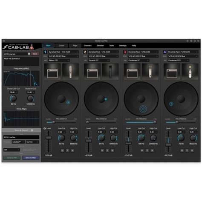Click channel 2 Level fader handle
The image size is (202, 202).
(x=89, y=141)
